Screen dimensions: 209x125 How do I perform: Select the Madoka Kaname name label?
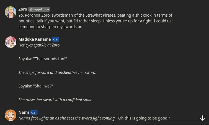(x=35, y=39)
